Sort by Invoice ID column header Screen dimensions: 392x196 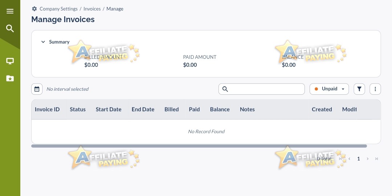(47, 109)
